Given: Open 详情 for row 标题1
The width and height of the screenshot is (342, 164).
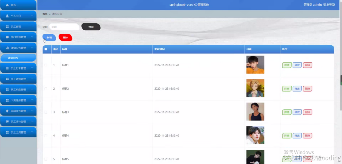Looking at the screenshot, I should coord(287,65).
